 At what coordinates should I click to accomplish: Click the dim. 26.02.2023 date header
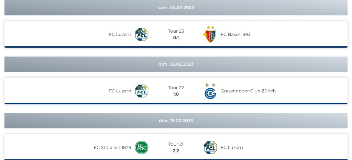(176, 64)
